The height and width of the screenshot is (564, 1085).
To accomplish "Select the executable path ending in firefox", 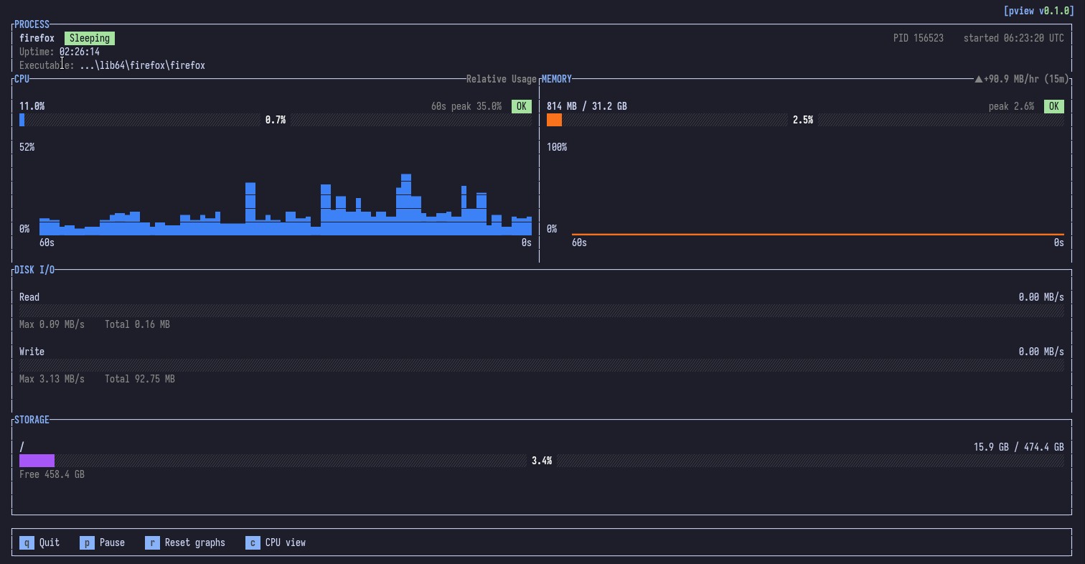I will click(143, 65).
